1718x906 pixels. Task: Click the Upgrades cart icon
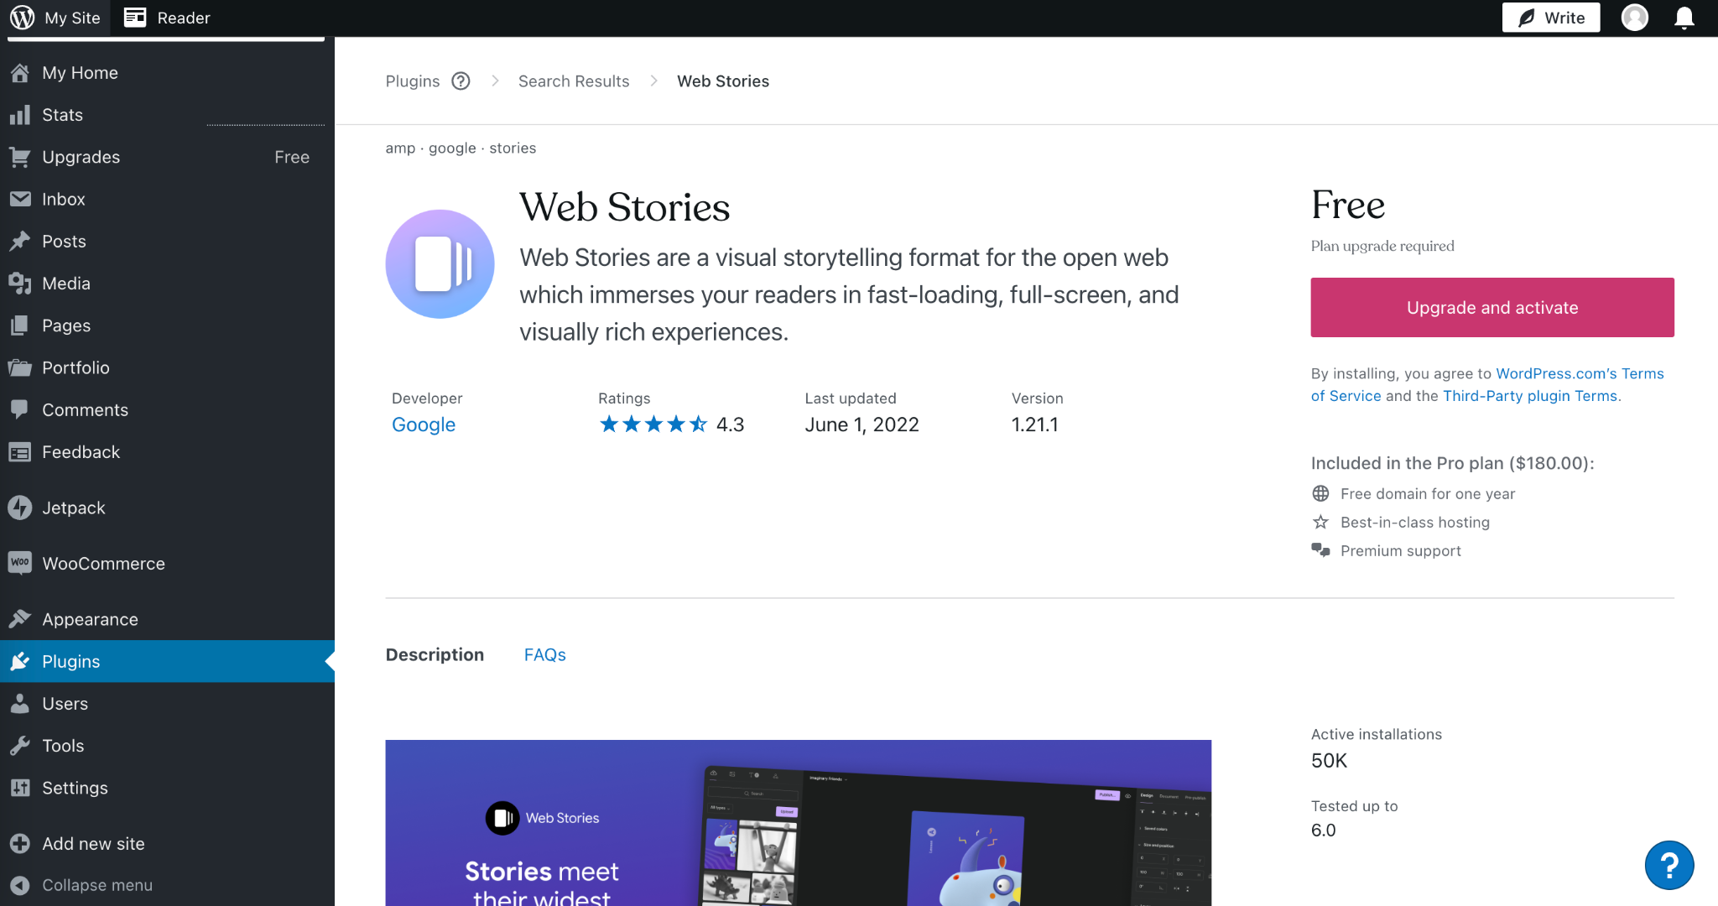click(20, 157)
